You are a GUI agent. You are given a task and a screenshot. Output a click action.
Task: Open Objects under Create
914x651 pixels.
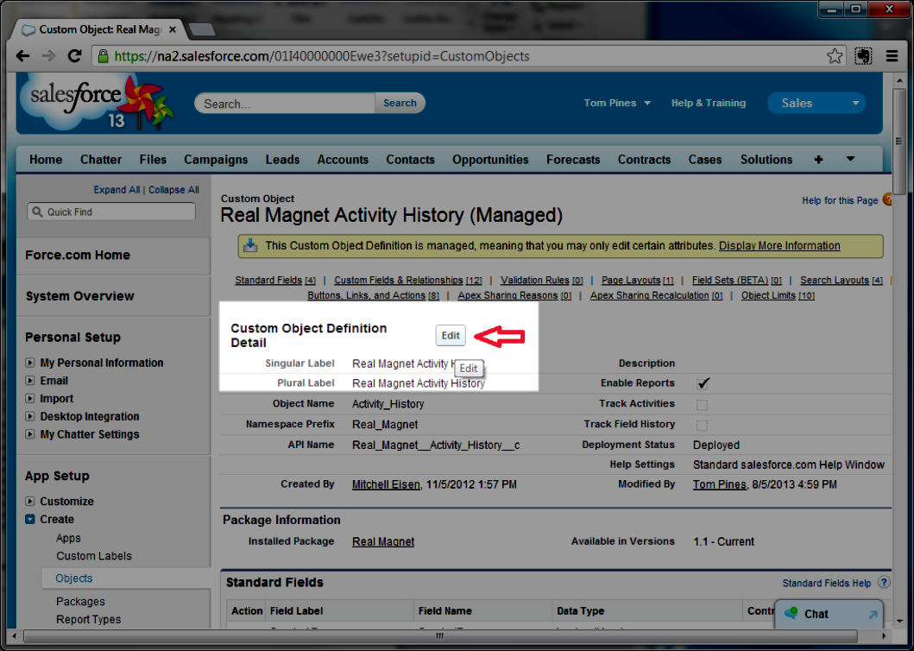74,578
